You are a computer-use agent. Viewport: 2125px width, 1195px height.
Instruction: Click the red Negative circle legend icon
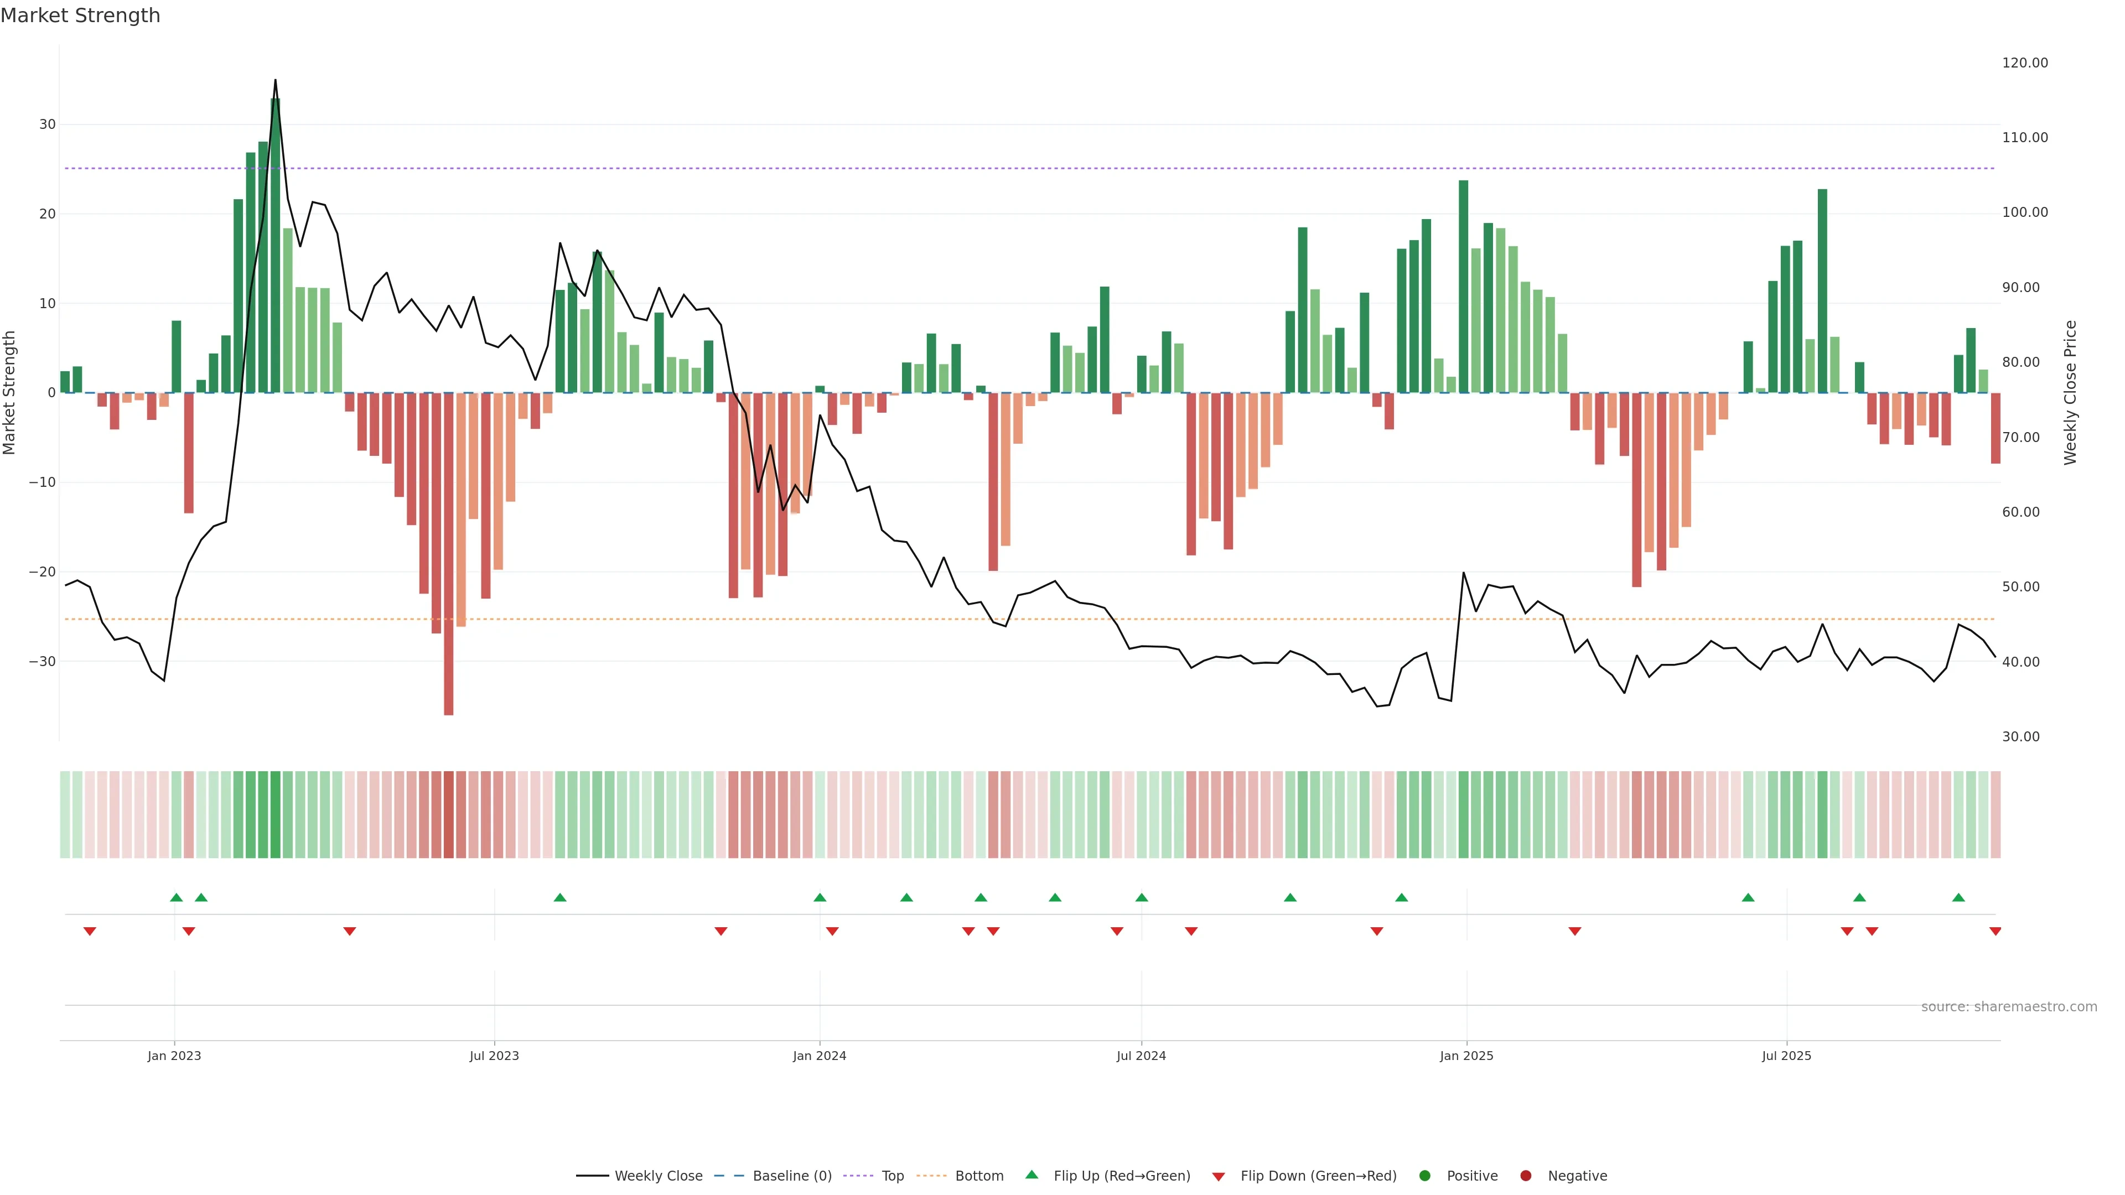tap(1525, 1175)
